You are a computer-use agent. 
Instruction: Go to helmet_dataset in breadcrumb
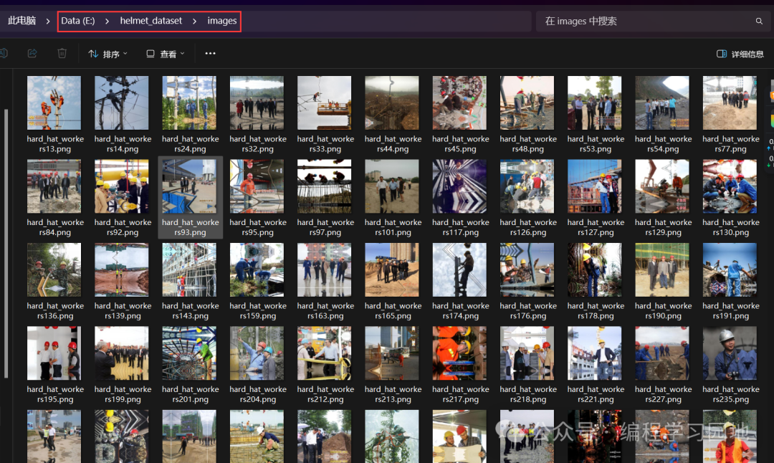[151, 21]
